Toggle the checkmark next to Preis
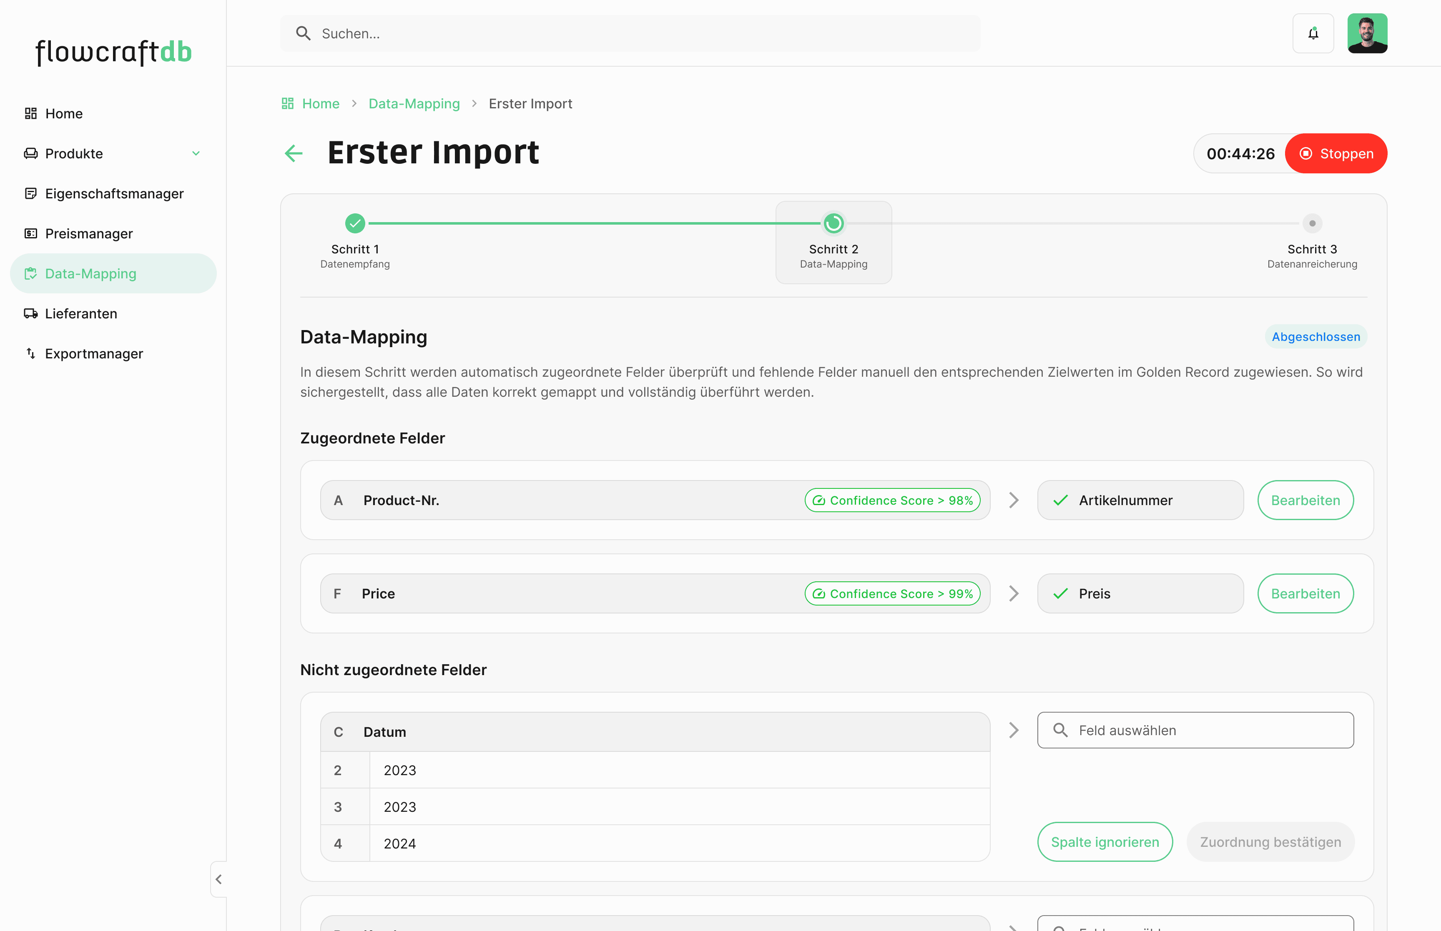1441x931 pixels. pyautogui.click(x=1060, y=593)
